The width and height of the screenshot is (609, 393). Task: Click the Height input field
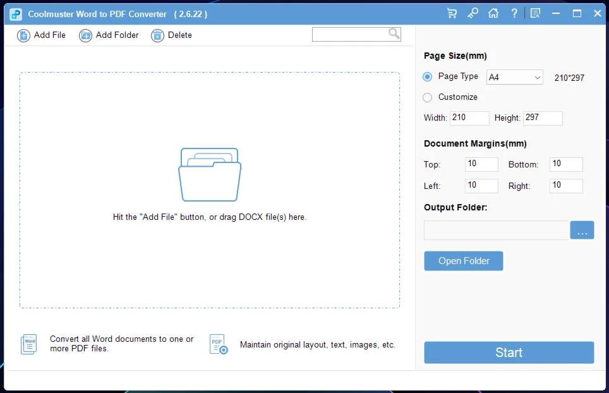543,118
